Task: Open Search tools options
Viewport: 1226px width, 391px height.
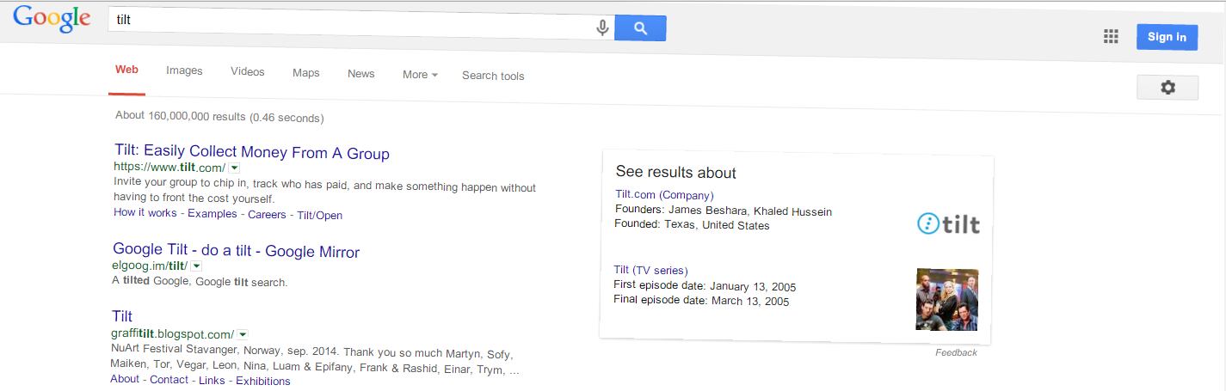Action: click(493, 76)
